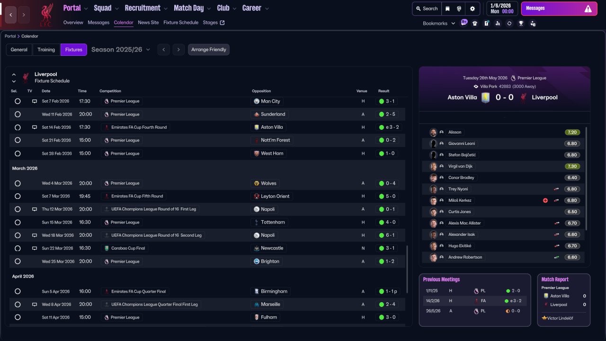606x341 pixels.
Task: Select the Fulham fixture radio button
Action: pos(18,317)
